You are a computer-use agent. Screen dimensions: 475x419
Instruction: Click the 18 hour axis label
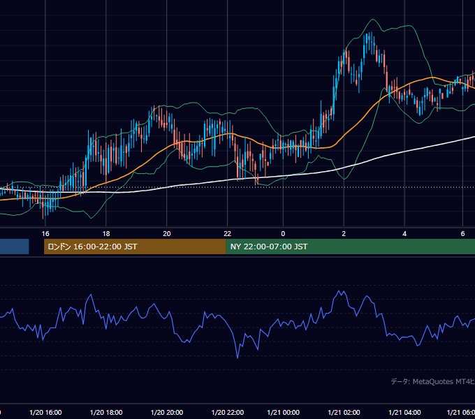click(106, 234)
